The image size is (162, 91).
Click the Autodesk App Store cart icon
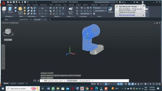[x=134, y=2]
